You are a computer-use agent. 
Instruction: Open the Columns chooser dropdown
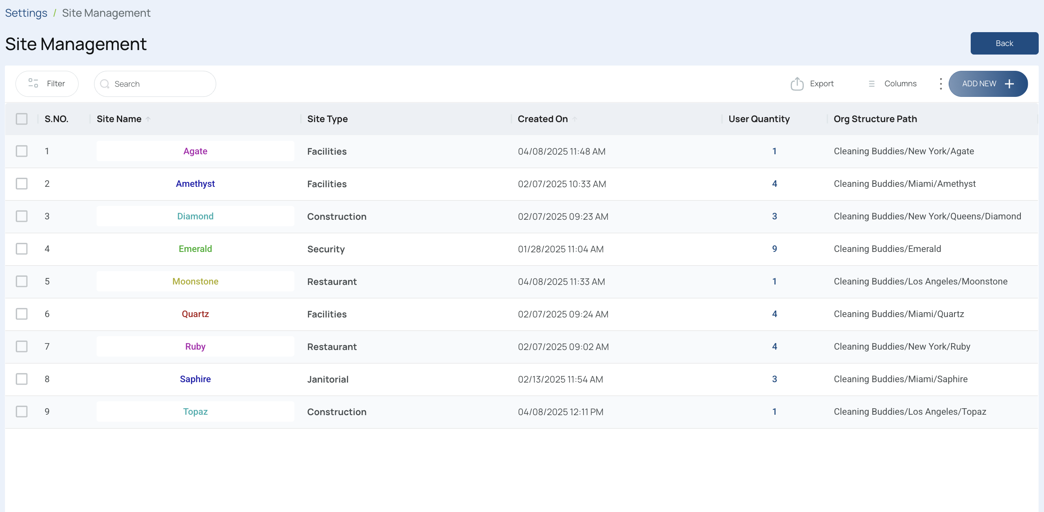point(892,84)
